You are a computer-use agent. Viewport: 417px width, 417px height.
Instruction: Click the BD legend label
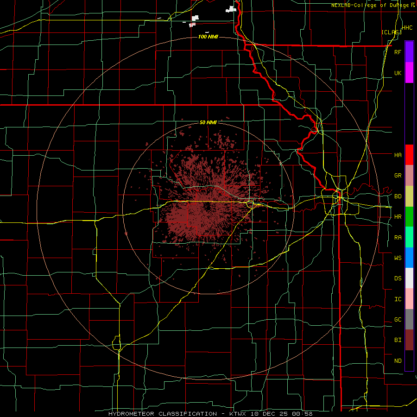coord(398,196)
